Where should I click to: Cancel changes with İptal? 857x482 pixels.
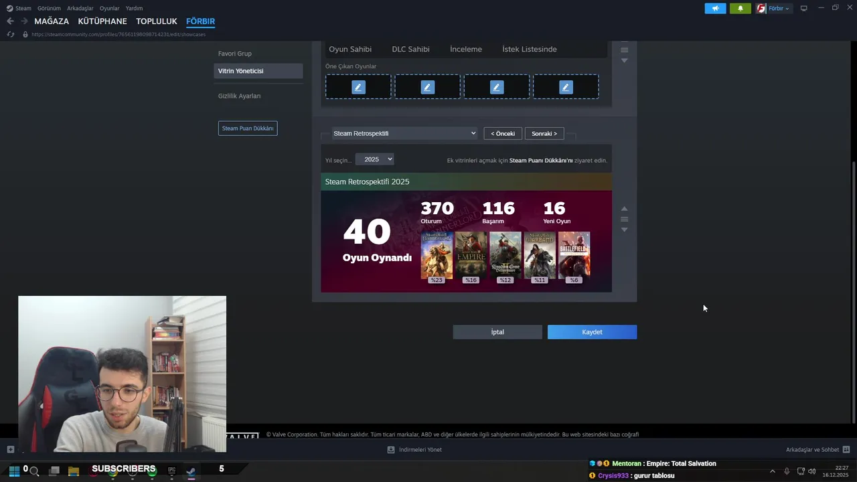[x=497, y=332]
